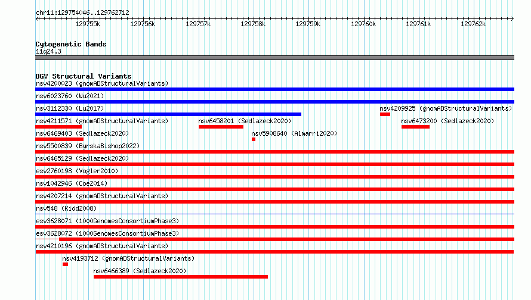
Task: Click the 129761k ruler label
Action: (x=418, y=24)
